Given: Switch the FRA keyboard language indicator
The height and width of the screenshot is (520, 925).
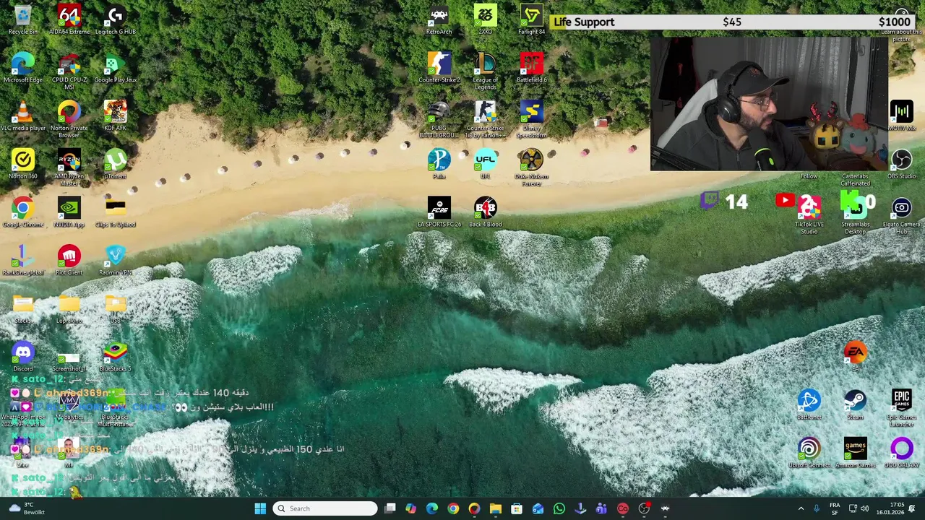Looking at the screenshot, I should (835, 508).
